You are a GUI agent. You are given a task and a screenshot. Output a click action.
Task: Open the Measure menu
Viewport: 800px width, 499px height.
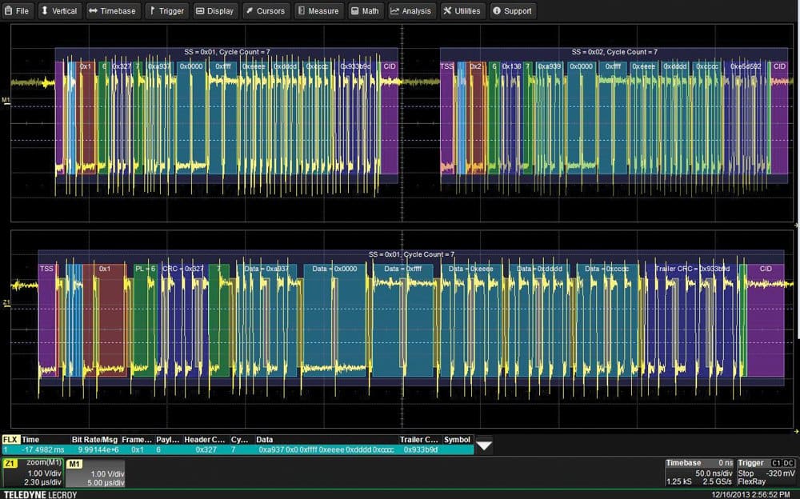[x=318, y=10]
